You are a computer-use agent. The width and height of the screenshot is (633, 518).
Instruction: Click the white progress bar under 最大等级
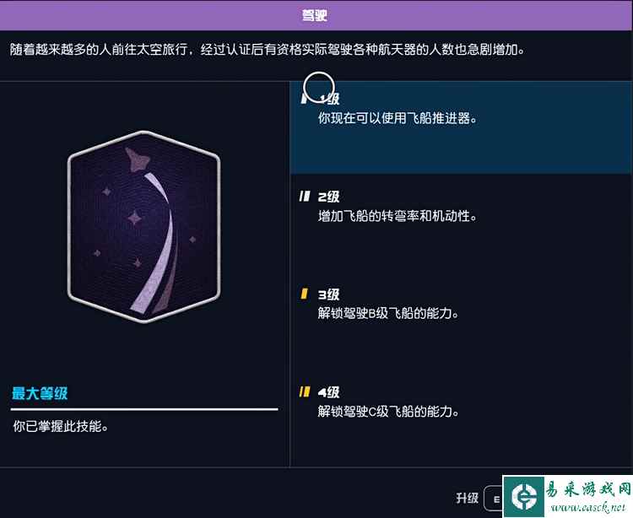(144, 409)
